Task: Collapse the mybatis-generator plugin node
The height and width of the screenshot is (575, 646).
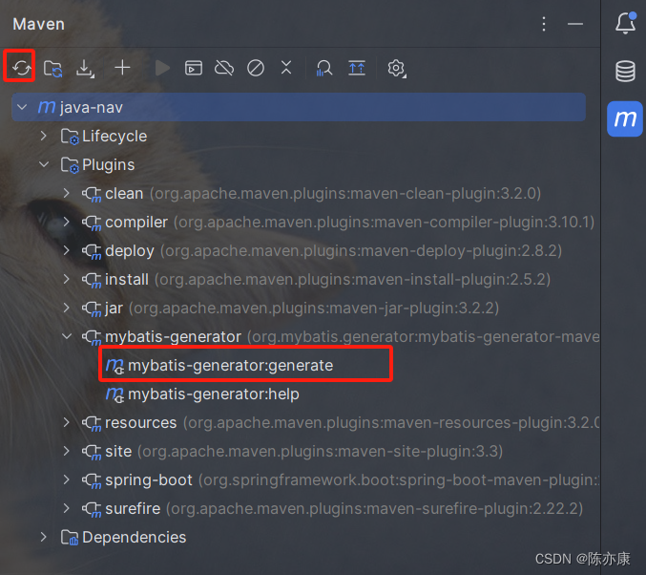Action: (67, 336)
